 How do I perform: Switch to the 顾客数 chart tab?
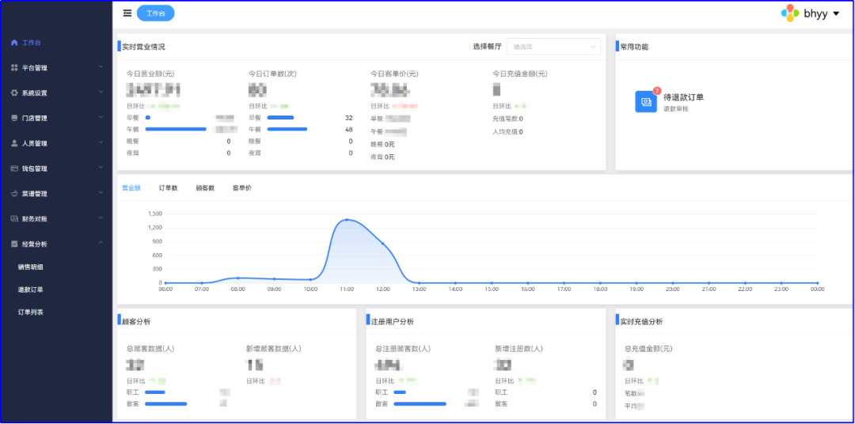(205, 188)
